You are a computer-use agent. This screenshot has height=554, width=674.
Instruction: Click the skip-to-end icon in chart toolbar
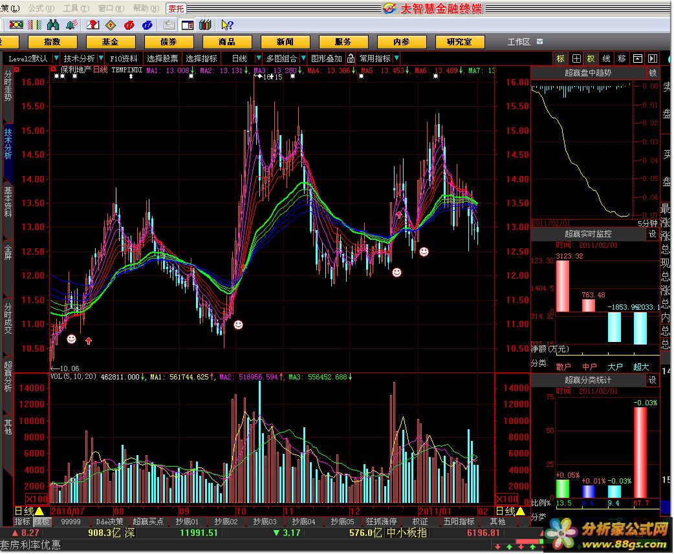click(x=653, y=58)
